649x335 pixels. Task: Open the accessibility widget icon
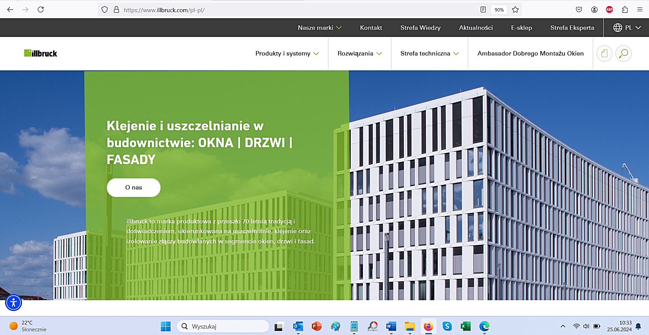[14, 303]
